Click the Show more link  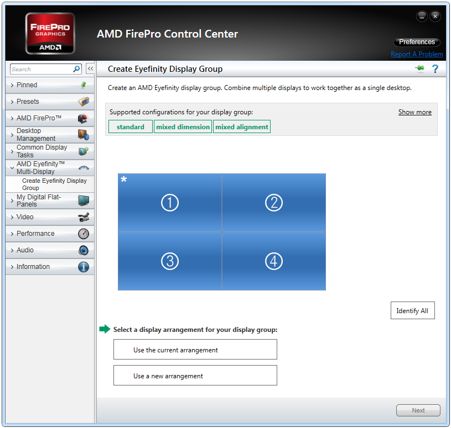(x=415, y=112)
